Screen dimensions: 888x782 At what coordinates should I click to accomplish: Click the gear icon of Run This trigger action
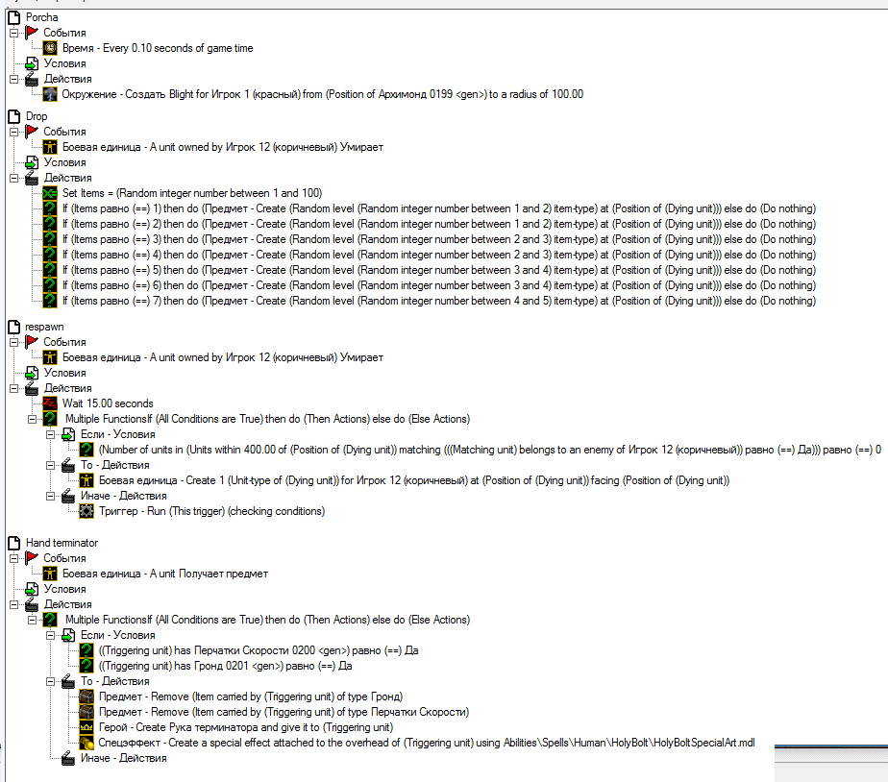click(x=86, y=511)
